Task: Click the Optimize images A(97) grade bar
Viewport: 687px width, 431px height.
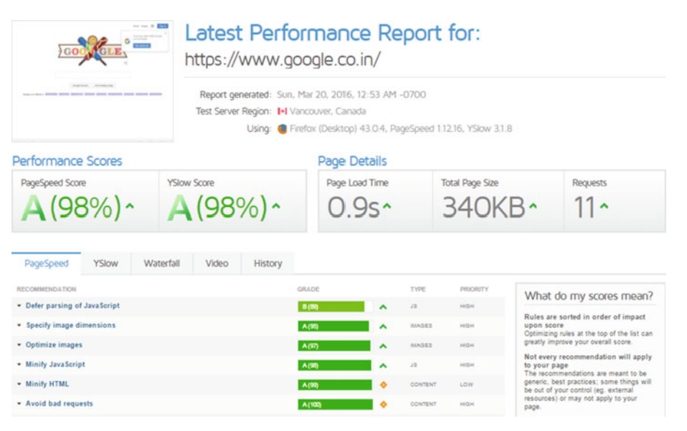Action: (x=335, y=346)
